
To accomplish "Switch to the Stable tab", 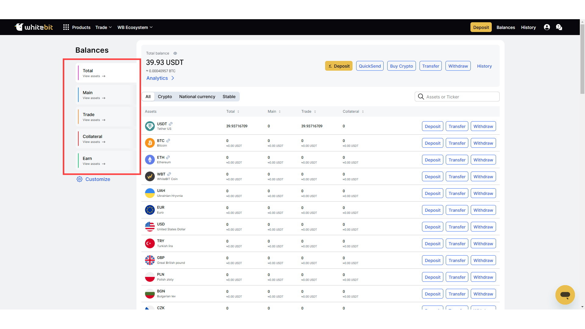I will (x=229, y=97).
